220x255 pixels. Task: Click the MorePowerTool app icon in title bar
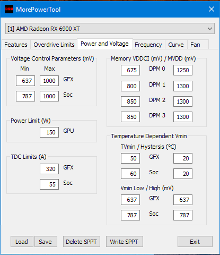pos(9,9)
